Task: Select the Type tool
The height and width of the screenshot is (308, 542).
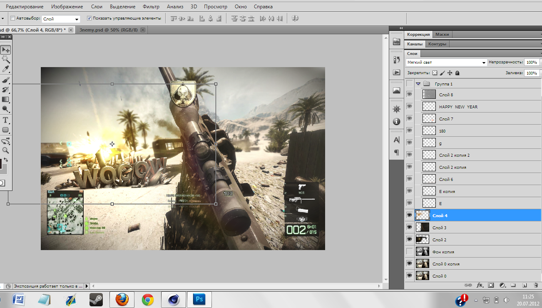Action: click(x=6, y=120)
